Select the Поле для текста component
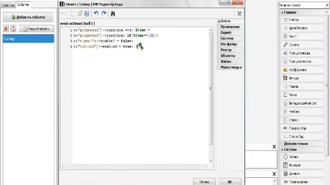The image size is (330, 185). point(302,62)
